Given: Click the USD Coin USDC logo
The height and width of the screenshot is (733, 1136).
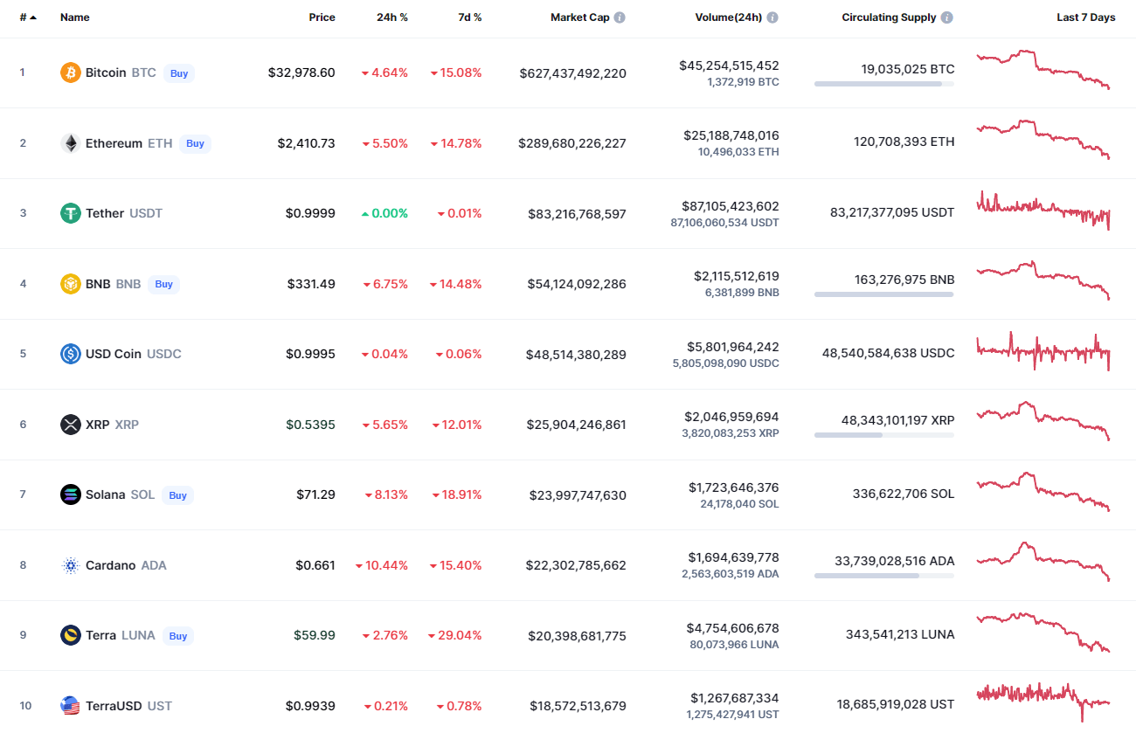Looking at the screenshot, I should [x=70, y=354].
